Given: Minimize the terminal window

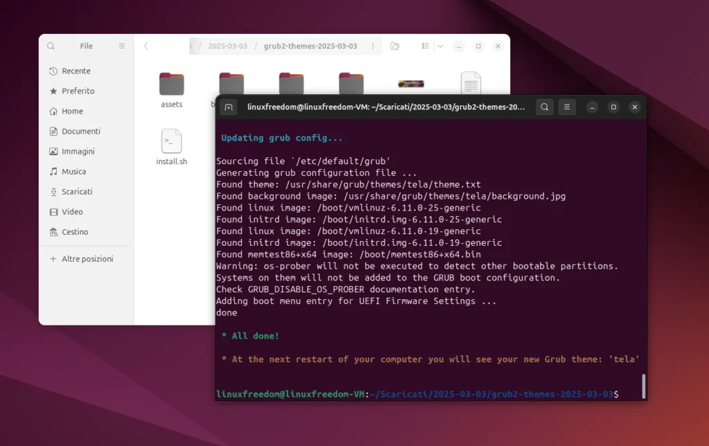Looking at the screenshot, I should coord(593,107).
